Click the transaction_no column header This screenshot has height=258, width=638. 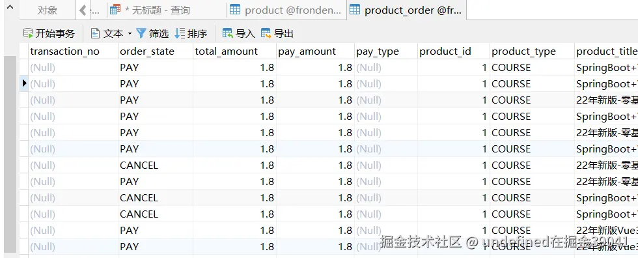(74, 51)
